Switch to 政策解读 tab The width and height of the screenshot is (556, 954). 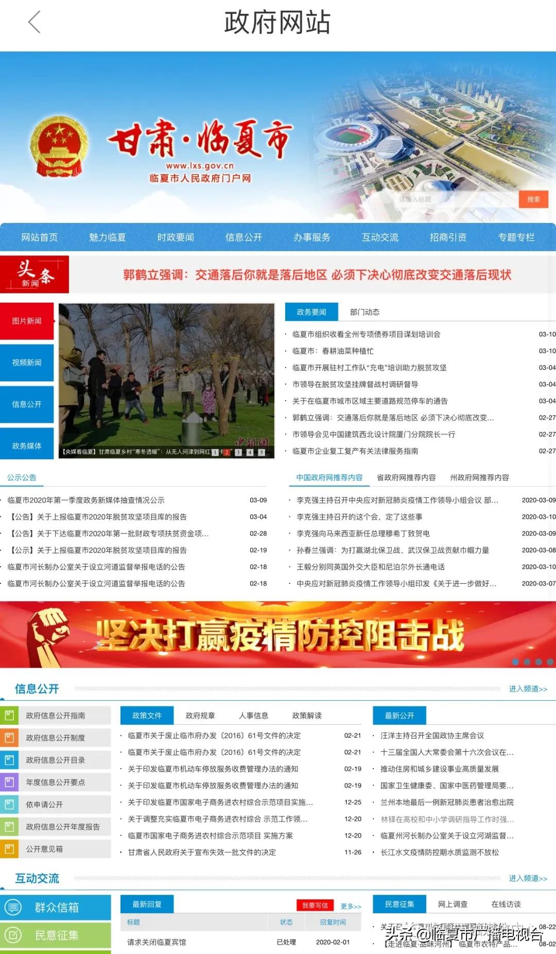pyautogui.click(x=307, y=716)
